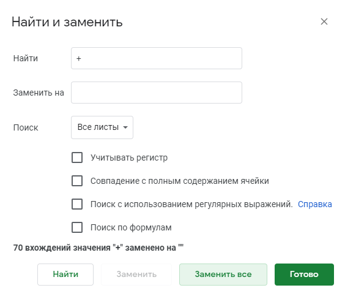This screenshot has width=345, height=296.
Task: Click the Совпадение с полным содержанием ячейки label
Action: pyautogui.click(x=180, y=181)
